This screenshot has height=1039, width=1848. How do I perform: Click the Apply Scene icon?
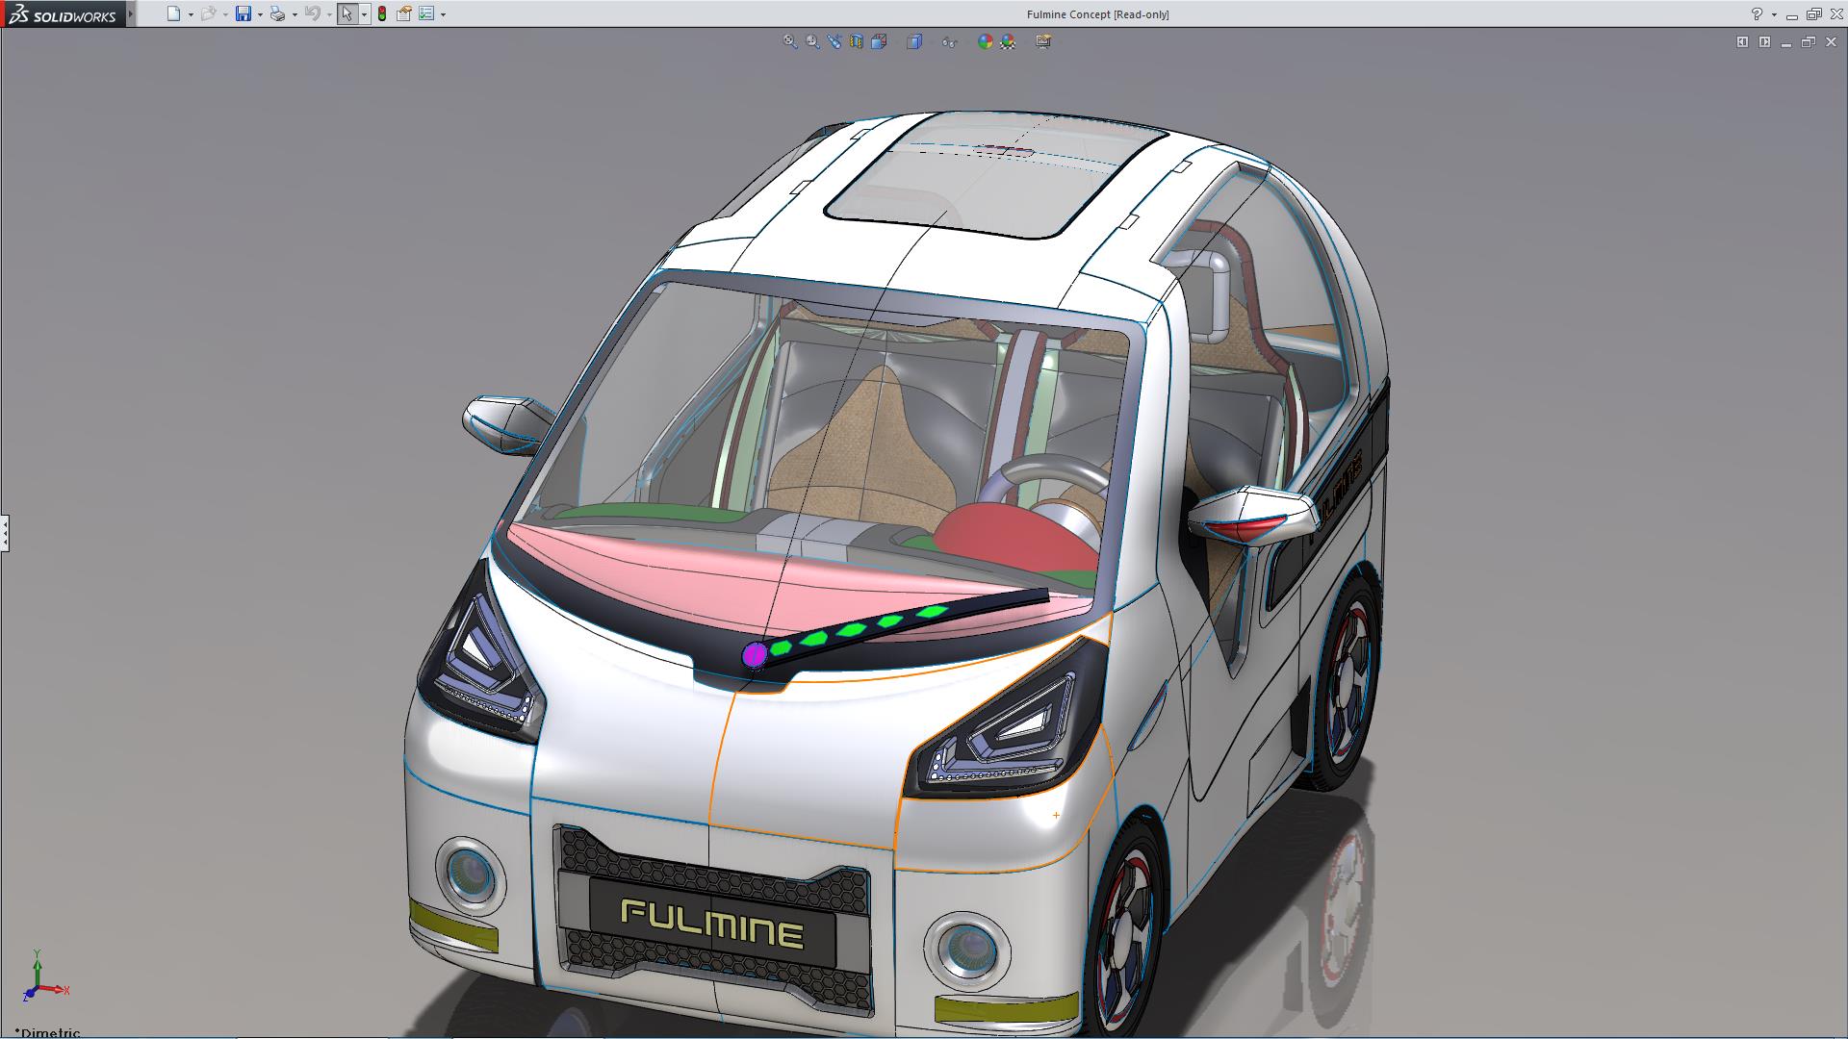[1008, 41]
